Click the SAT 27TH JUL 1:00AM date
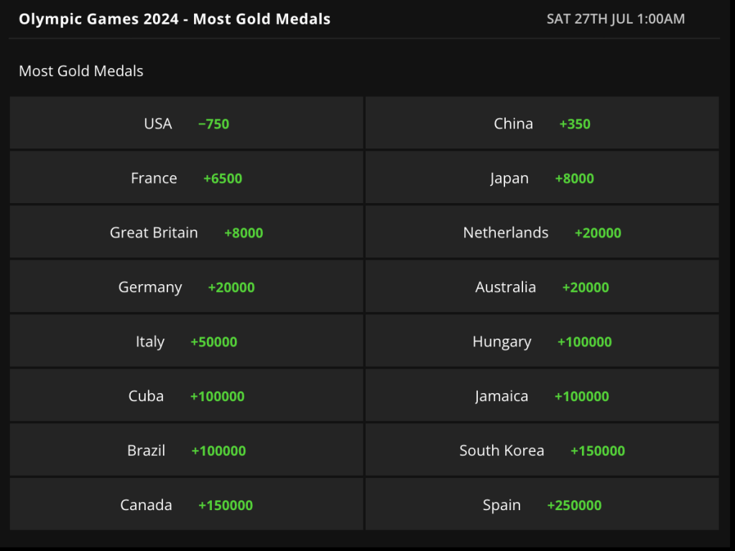The image size is (735, 551). pos(616,19)
